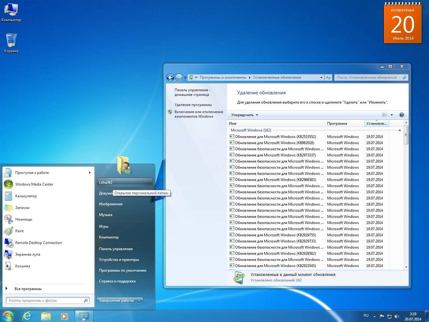Click the Windows Start orb

click(7, 316)
